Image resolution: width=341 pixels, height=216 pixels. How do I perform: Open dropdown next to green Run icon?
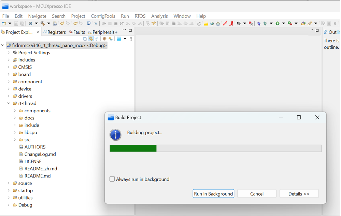[284, 23]
